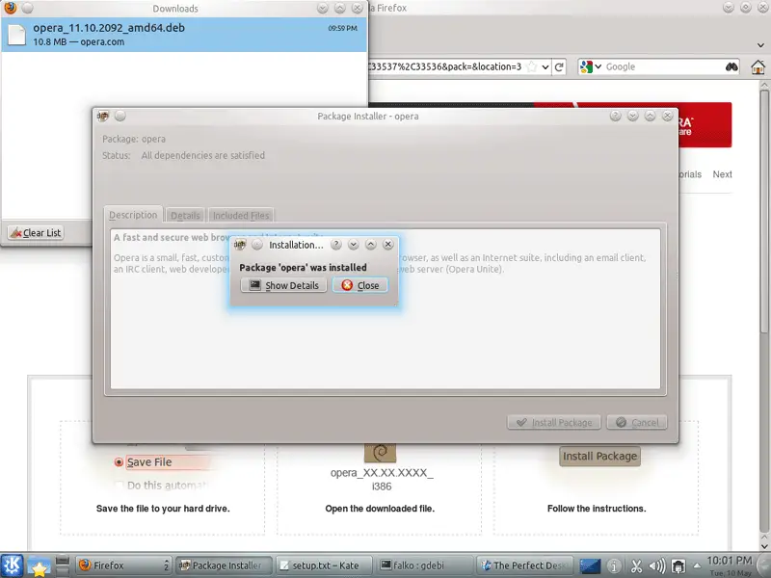Click the Firefox scrollbar down arrow
The width and height of the screenshot is (771, 578).
point(764,545)
